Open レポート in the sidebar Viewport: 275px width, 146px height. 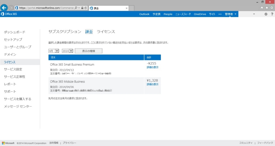pos(10,84)
